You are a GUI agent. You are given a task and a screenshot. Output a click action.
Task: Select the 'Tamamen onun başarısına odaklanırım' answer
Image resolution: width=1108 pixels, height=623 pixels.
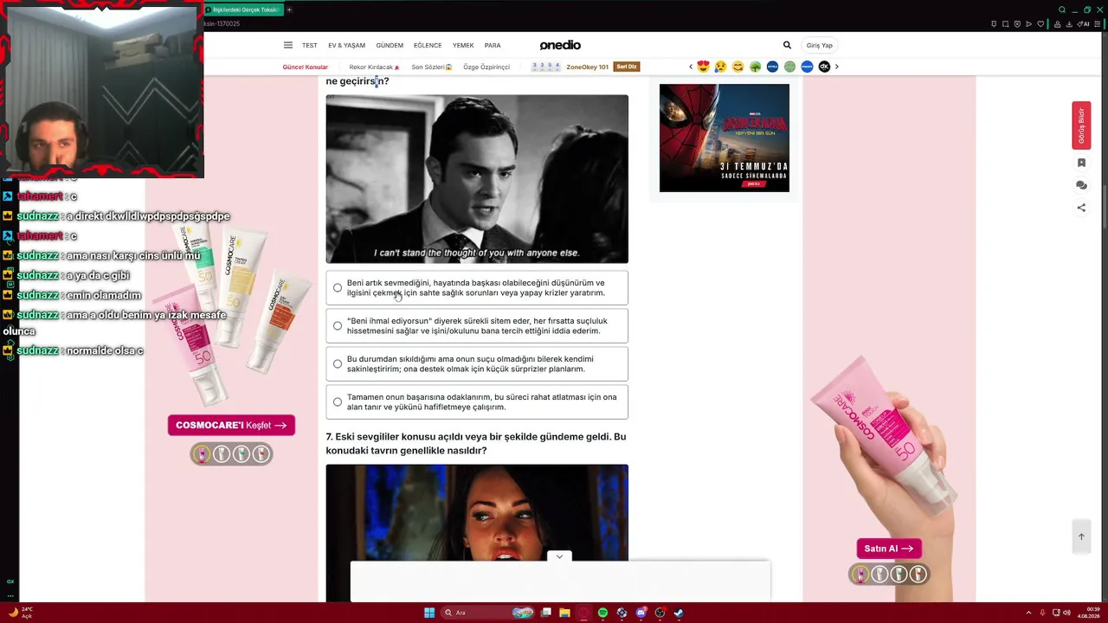pyautogui.click(x=477, y=402)
